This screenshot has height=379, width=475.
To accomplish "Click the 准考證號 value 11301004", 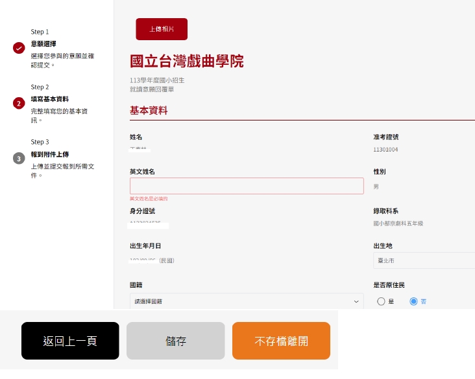I will [385, 150].
